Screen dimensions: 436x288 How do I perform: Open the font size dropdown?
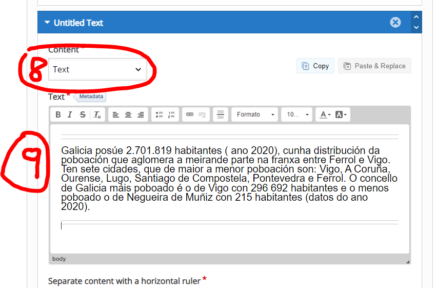296,114
